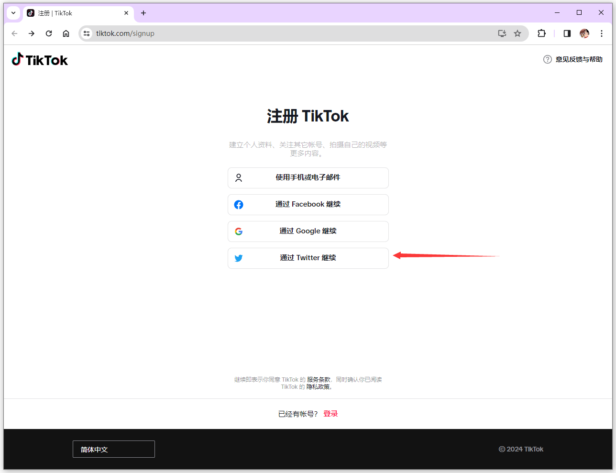Open the 服务条款 terms of service link
Image resolution: width=616 pixels, height=473 pixels.
pyautogui.click(x=319, y=380)
